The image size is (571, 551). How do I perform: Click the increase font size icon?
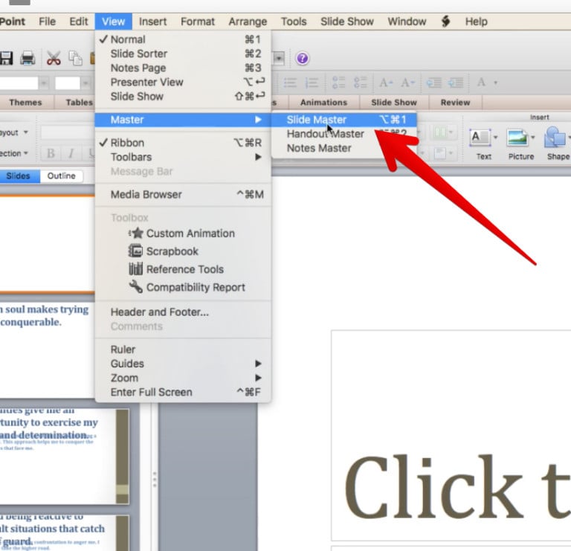click(386, 83)
